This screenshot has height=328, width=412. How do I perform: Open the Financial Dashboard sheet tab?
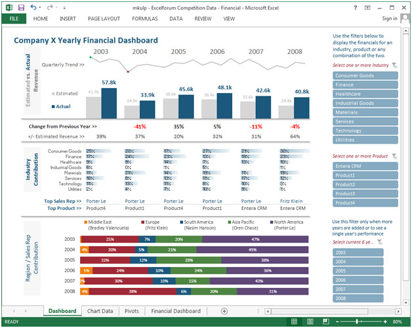coord(176,311)
